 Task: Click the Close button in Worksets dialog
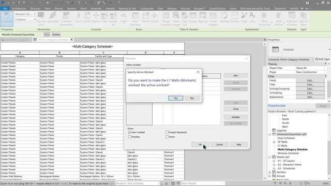236,109
